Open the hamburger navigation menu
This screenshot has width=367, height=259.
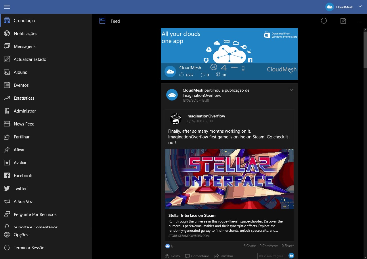click(x=7, y=7)
